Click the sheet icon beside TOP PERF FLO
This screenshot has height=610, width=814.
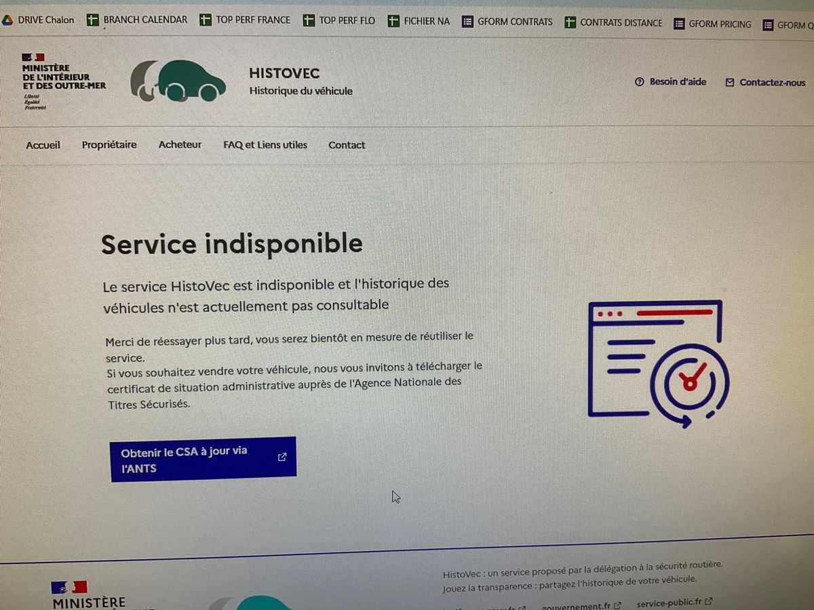pyautogui.click(x=309, y=21)
